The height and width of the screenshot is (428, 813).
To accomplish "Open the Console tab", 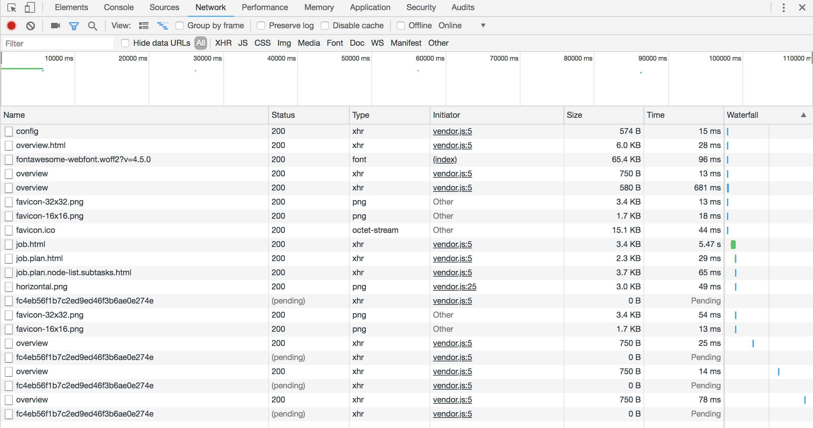I will [x=119, y=7].
